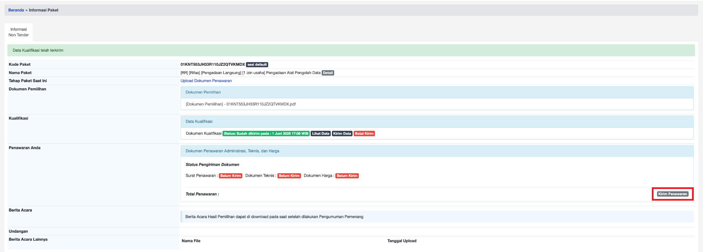Image resolution: width=703 pixels, height=252 pixels.
Task: Click the Data Kualifikasi panel header
Action: point(437,122)
